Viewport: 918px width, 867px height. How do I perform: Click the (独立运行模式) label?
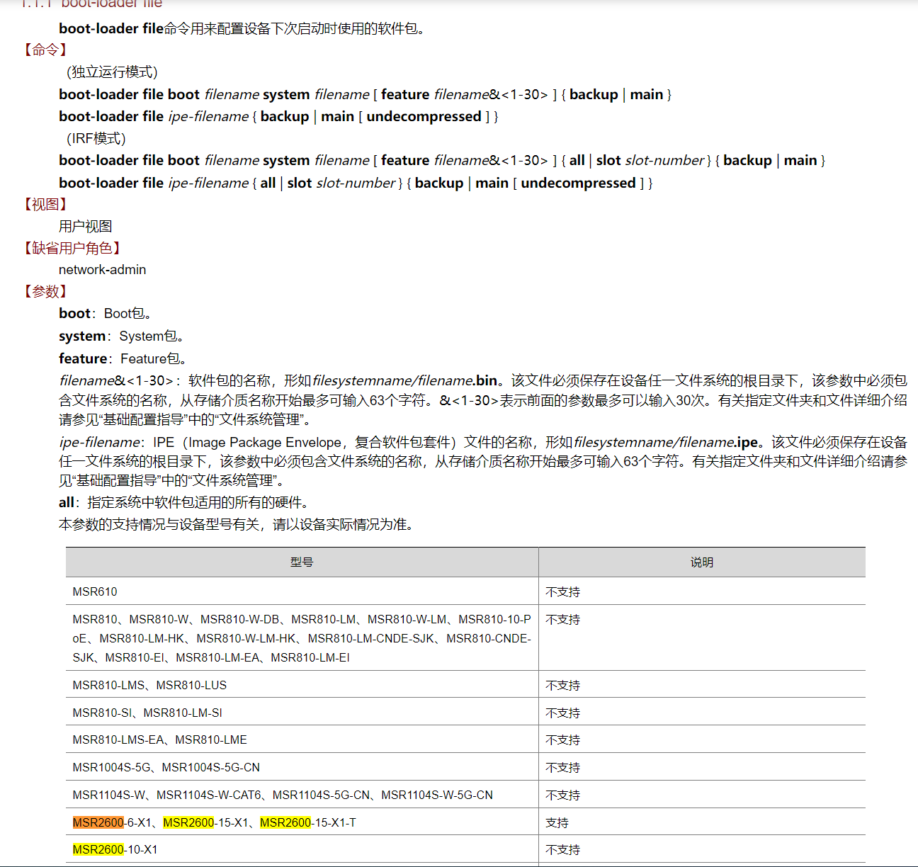click(x=112, y=72)
